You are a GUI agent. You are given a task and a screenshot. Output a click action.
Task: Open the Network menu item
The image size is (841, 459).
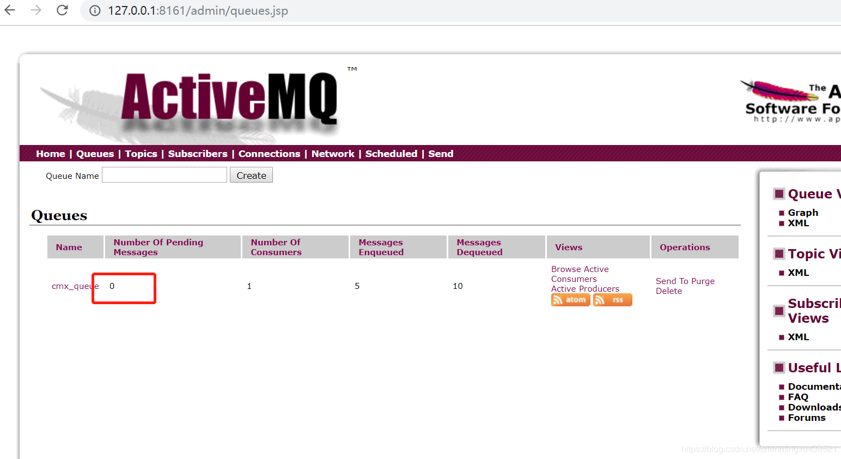point(333,154)
